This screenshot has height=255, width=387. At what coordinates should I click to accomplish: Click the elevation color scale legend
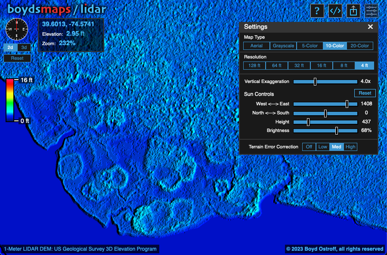tap(9, 100)
